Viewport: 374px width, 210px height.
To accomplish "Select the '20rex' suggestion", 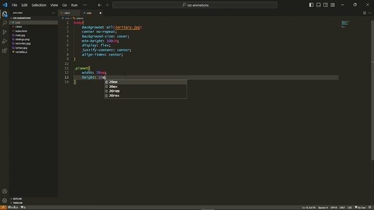I will [146, 96].
